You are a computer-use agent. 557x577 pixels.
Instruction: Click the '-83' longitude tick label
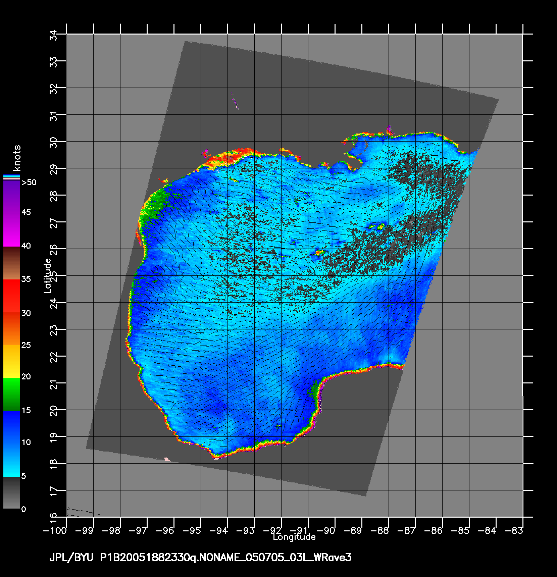click(514, 531)
